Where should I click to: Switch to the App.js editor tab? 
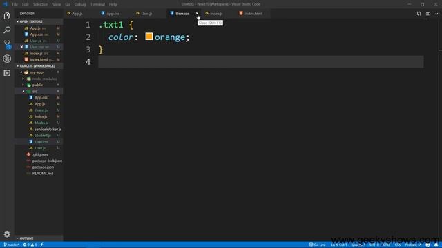[x=81, y=14]
